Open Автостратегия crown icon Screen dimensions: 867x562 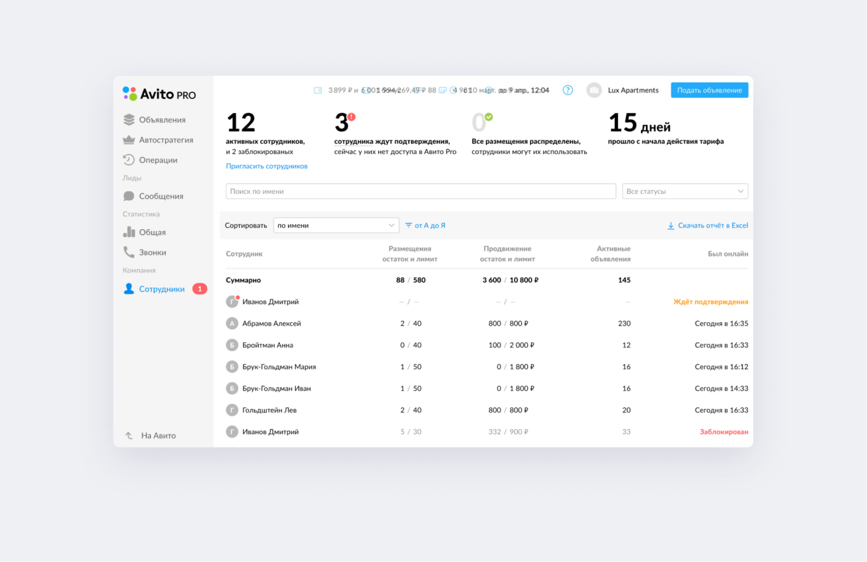129,140
